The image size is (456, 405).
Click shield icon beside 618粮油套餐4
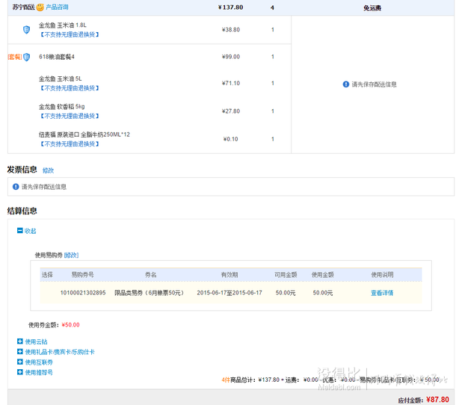pos(26,57)
